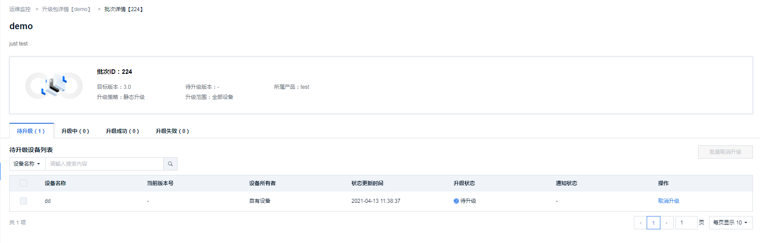Click device name cell dd

(48, 201)
